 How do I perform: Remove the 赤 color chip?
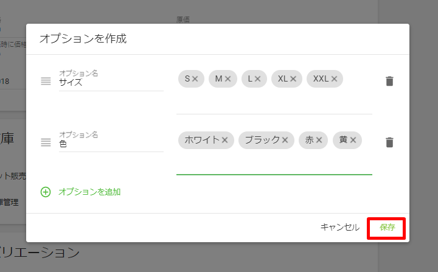pyautogui.click(x=319, y=140)
